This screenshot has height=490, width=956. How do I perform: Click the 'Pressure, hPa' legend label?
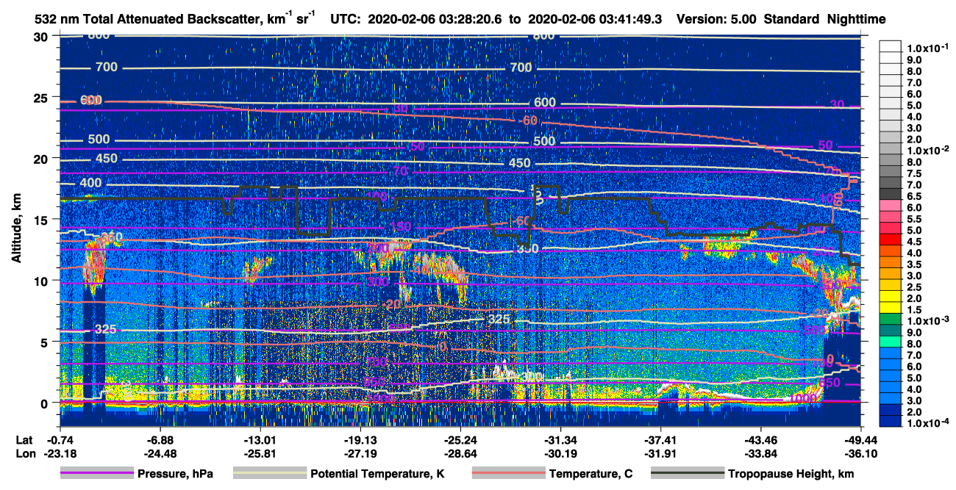[x=175, y=474]
